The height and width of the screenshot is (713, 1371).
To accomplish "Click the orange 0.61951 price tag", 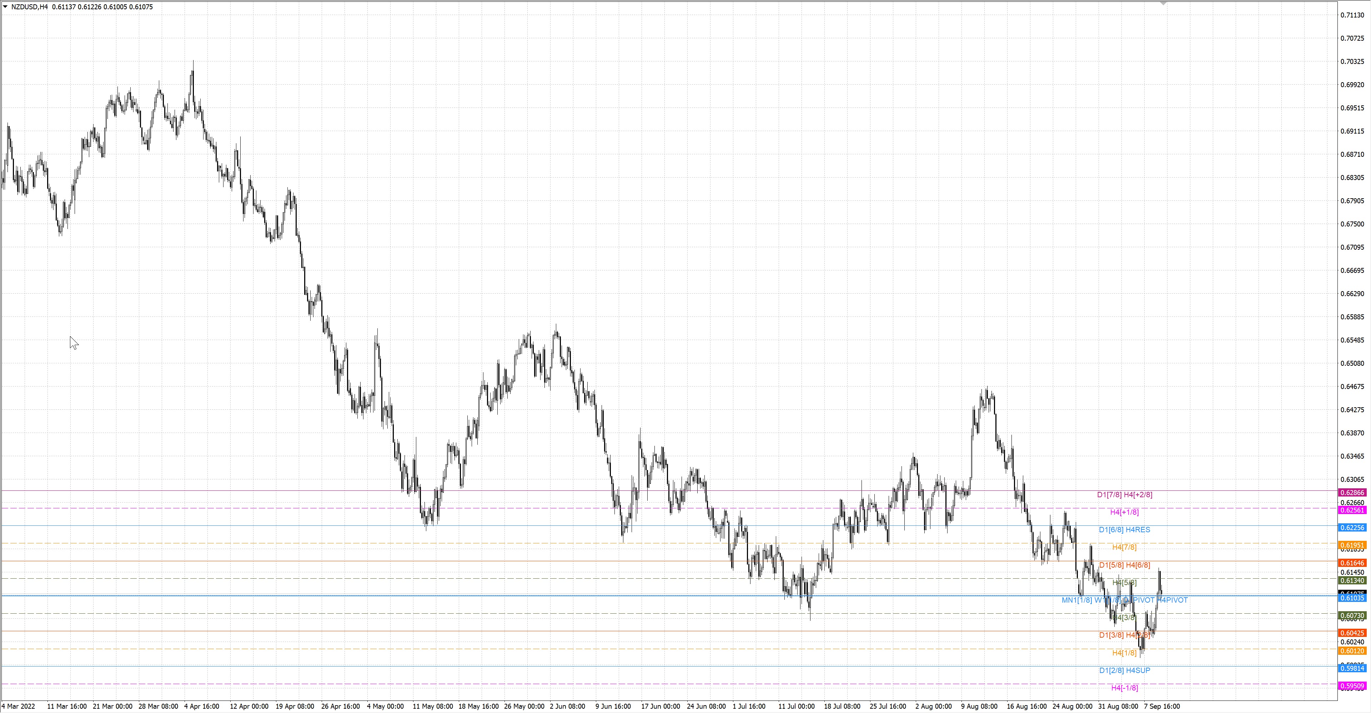I will tap(1352, 545).
